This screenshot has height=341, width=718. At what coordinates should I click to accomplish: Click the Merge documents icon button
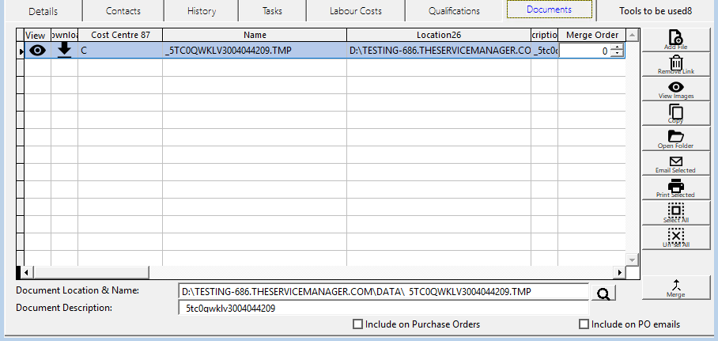point(675,287)
